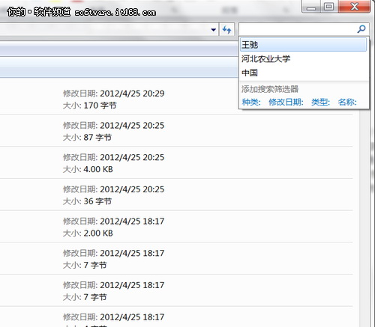
Task: Select the 中国 search suggestion
Action: [303, 73]
